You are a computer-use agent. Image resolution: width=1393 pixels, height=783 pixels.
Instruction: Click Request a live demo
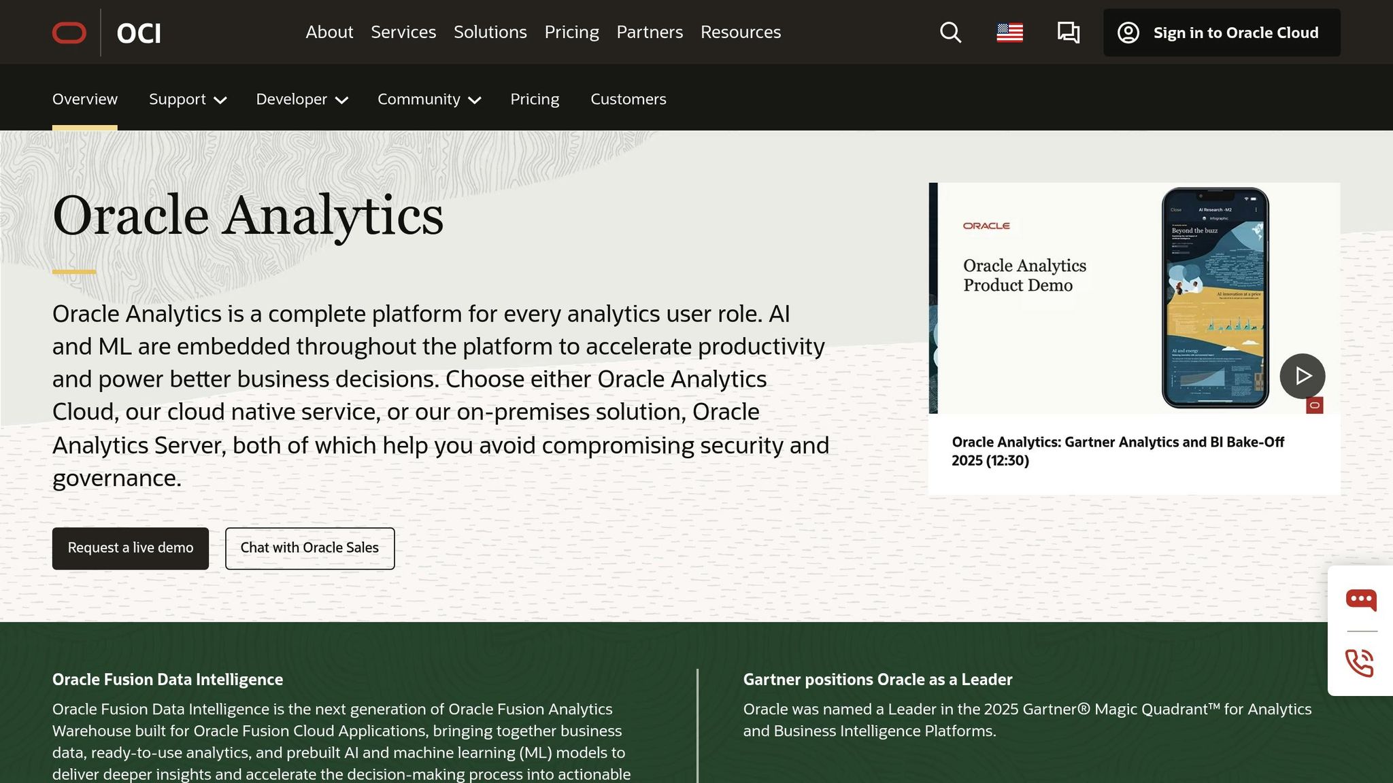131,548
